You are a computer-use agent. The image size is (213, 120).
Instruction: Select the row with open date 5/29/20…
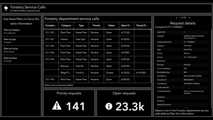point(97,46)
